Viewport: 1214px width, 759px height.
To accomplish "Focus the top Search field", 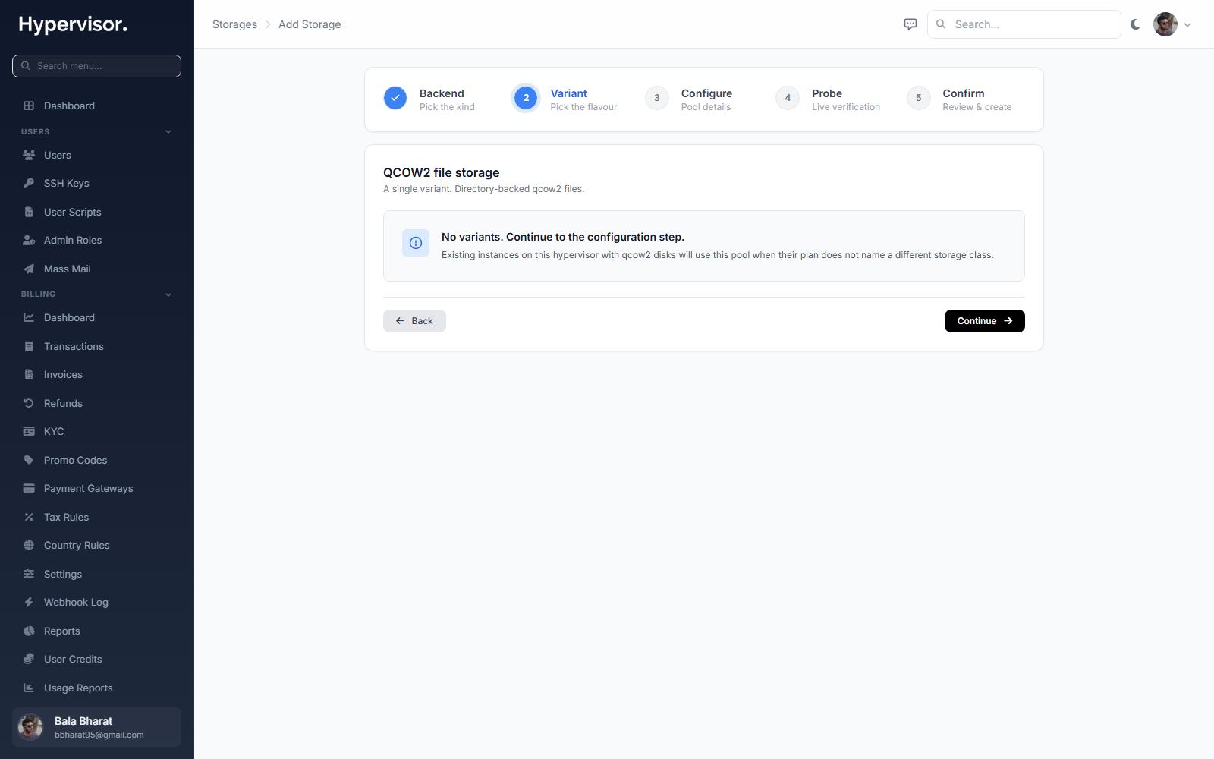I will (1024, 24).
